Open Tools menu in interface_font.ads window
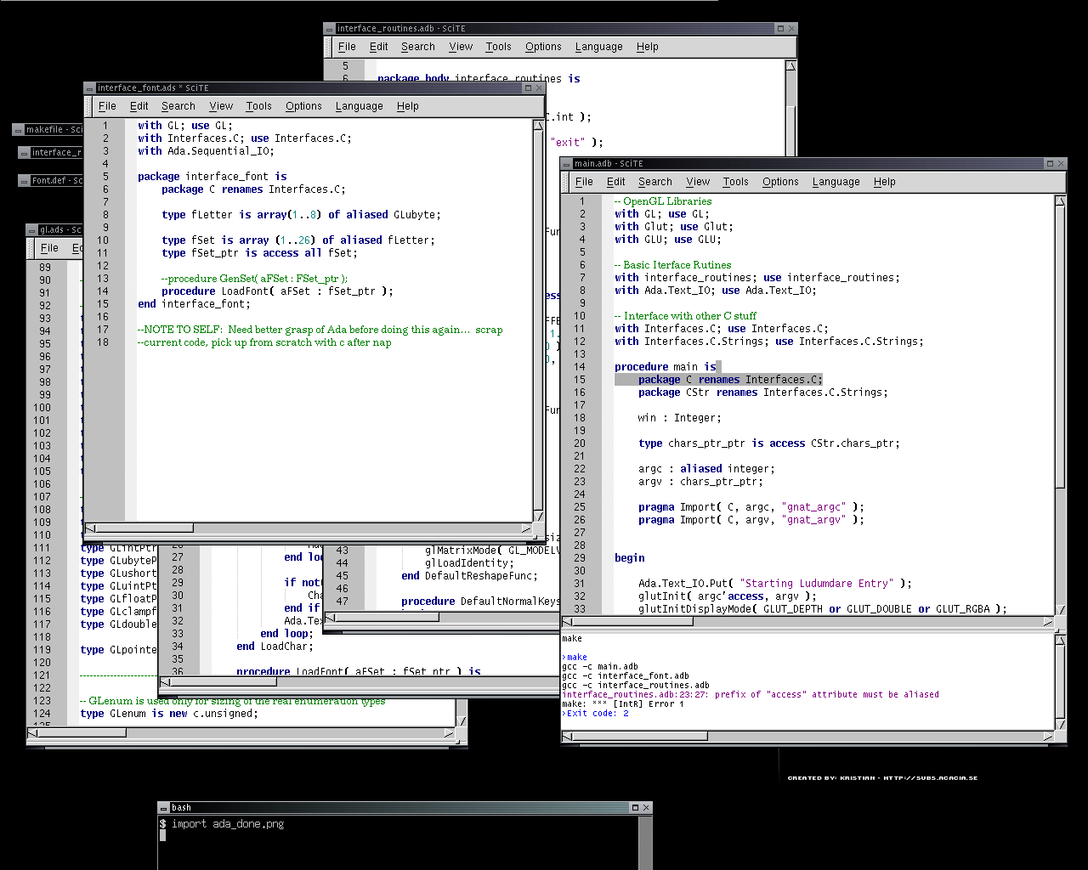Viewport: 1088px width, 870px height. 258,106
